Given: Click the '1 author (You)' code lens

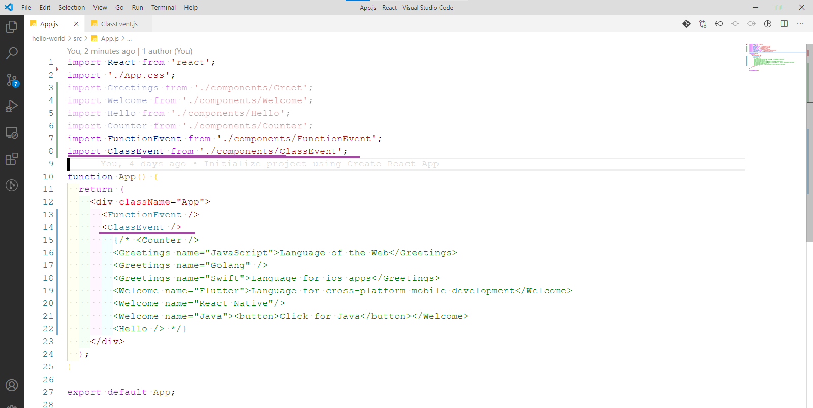Looking at the screenshot, I should [x=167, y=51].
